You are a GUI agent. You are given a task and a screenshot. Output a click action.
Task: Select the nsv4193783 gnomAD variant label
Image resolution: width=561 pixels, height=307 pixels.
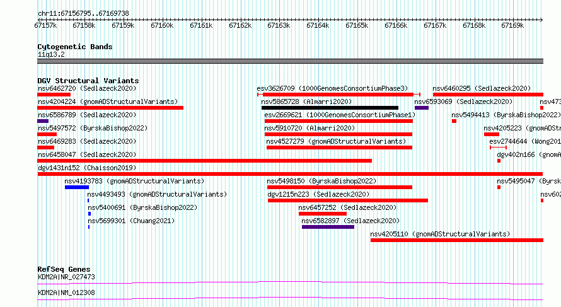click(x=134, y=181)
